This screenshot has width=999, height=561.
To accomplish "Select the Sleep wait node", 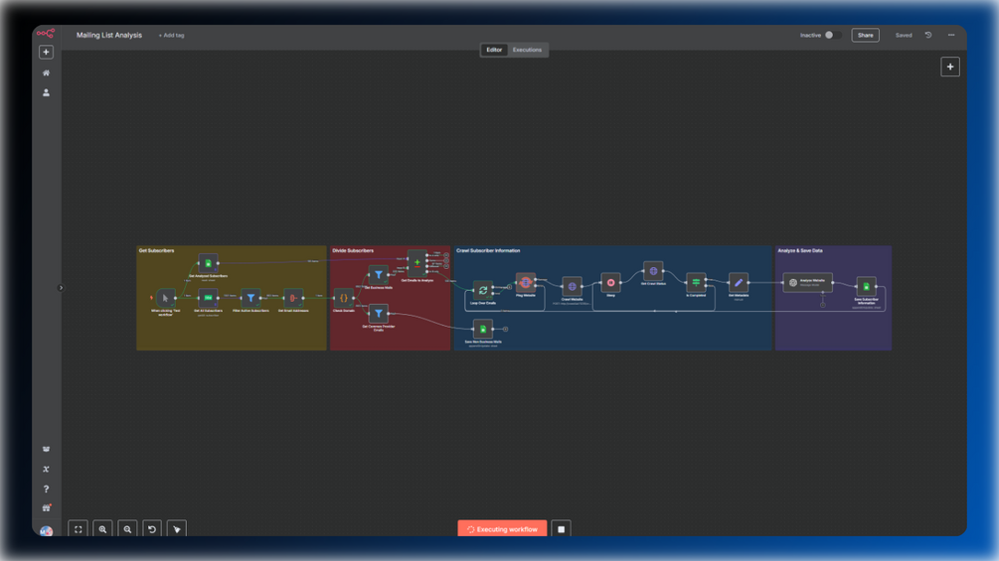I will coord(611,282).
